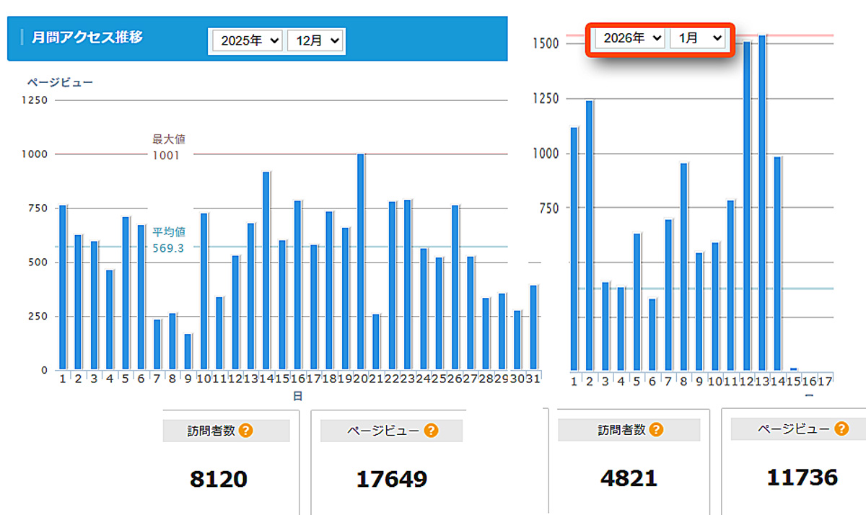Click help icon beside ページビュー above 17649
Image resolution: width=866 pixels, height=515 pixels.
click(431, 431)
